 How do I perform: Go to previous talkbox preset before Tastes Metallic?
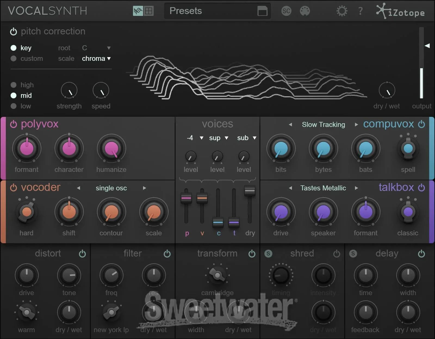tap(290, 188)
